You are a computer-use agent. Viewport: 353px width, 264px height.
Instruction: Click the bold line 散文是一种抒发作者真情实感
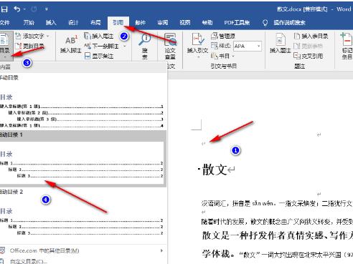pos(278,235)
